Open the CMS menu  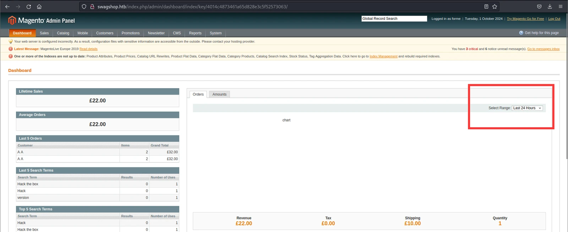(177, 33)
